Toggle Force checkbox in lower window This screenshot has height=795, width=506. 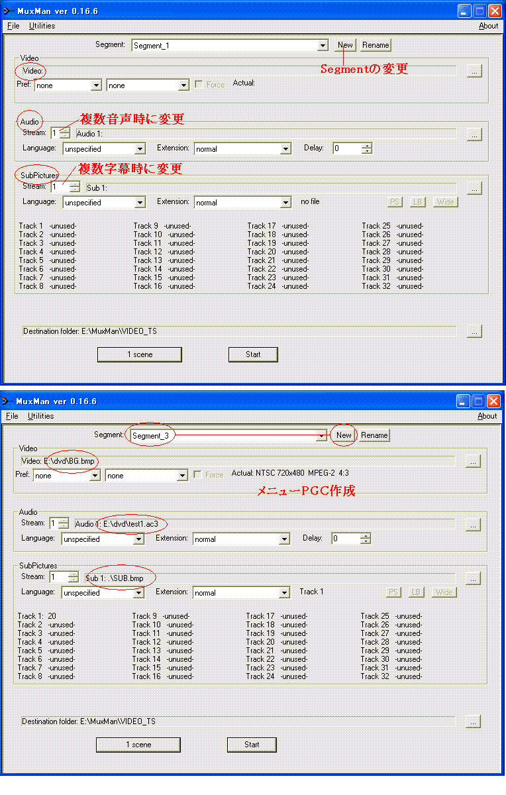point(197,475)
